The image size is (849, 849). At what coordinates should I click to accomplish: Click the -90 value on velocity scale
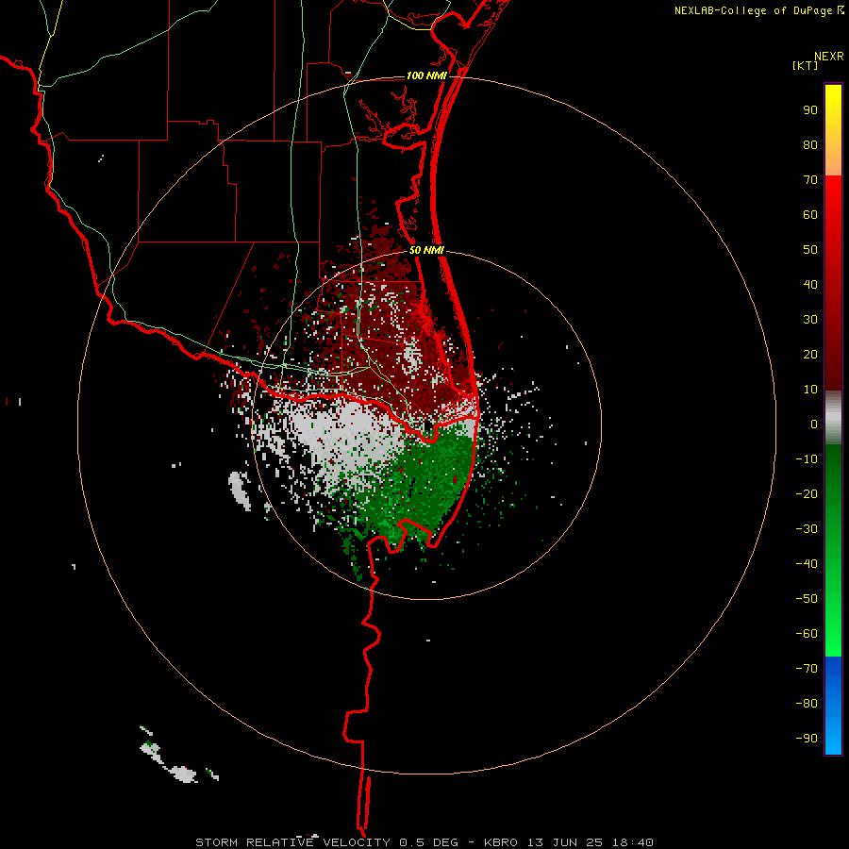[807, 739]
